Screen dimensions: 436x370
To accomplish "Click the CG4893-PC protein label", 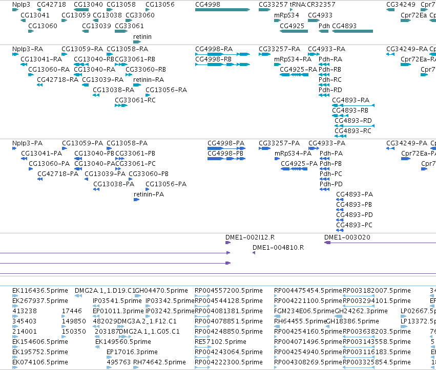I will [x=354, y=225].
